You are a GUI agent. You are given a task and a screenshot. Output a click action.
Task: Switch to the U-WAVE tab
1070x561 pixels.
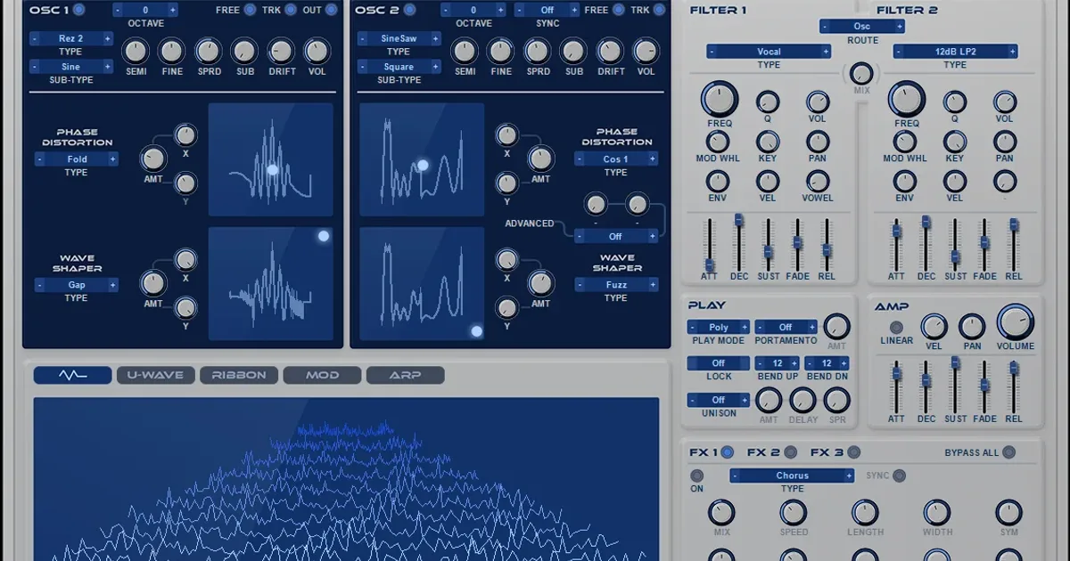(155, 375)
